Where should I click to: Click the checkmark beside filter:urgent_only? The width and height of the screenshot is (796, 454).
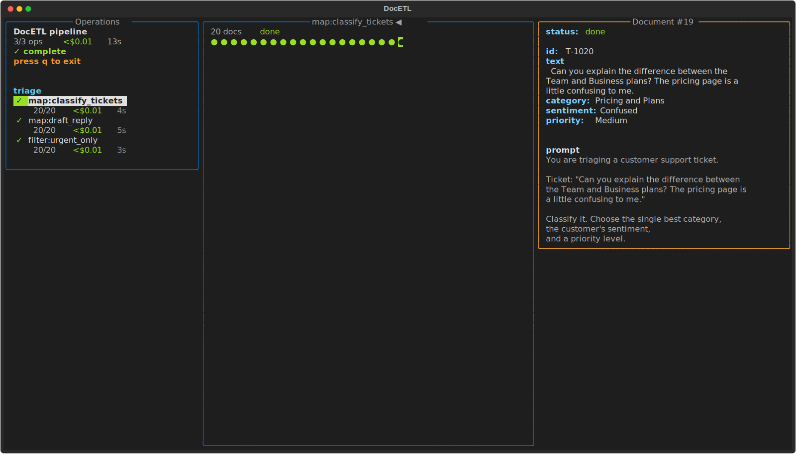click(x=19, y=140)
